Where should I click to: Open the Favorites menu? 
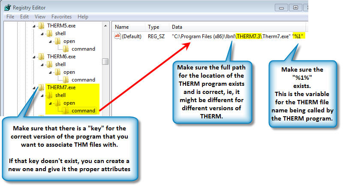[61, 17]
